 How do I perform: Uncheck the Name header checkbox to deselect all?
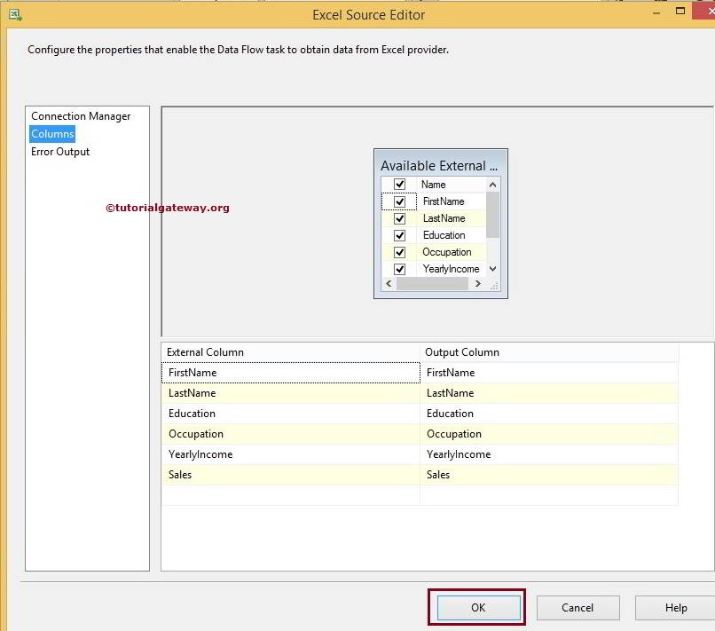398,184
